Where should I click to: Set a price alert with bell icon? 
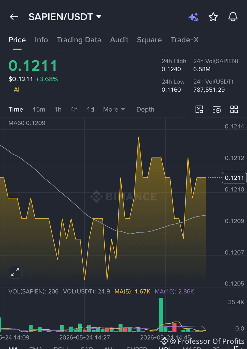[x=233, y=17]
